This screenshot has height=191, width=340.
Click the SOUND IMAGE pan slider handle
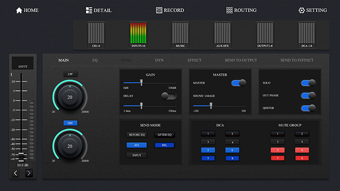211,106
